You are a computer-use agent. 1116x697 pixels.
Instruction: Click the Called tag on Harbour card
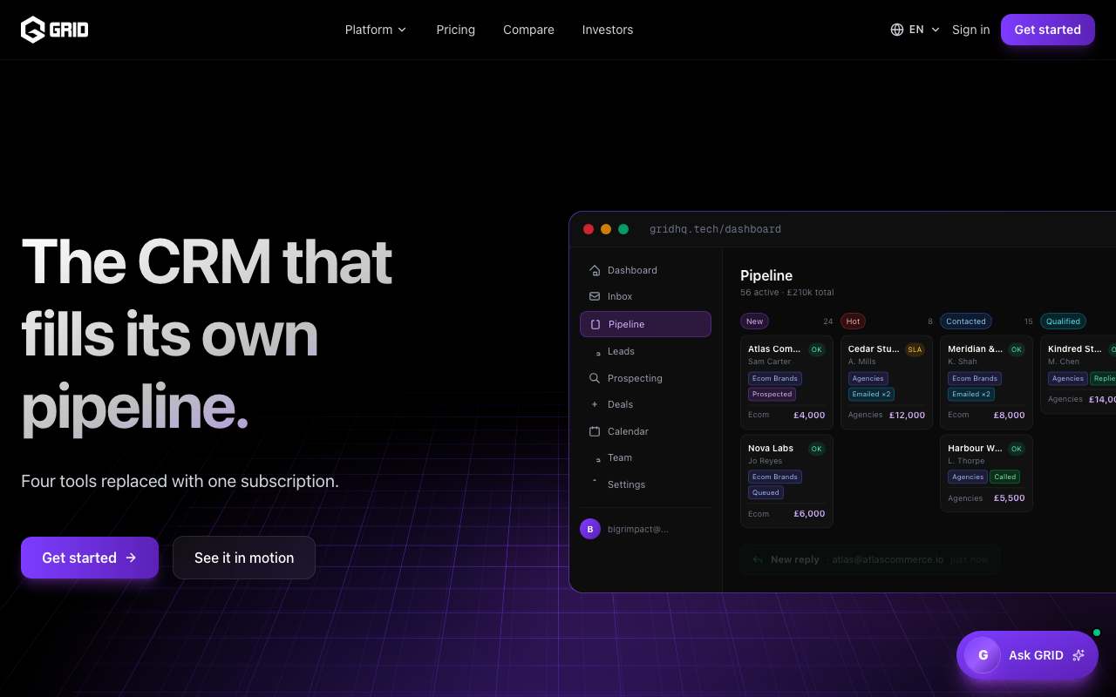pyautogui.click(x=1005, y=477)
